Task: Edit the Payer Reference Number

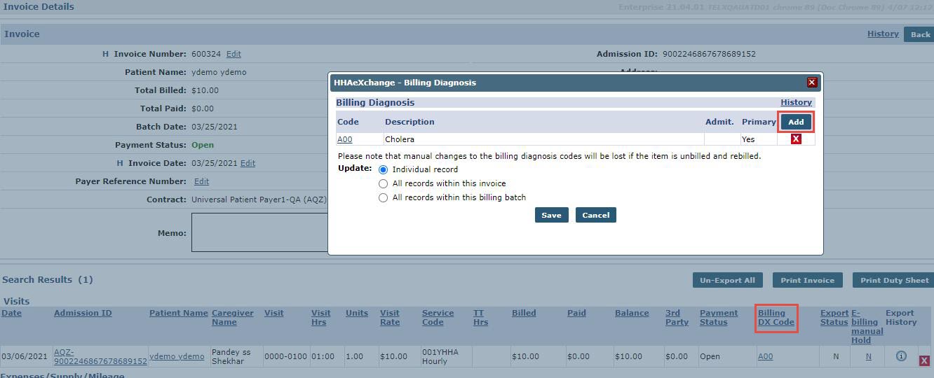Action: coord(201,181)
